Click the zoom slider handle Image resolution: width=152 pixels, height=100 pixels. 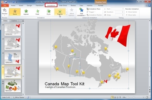134,97
